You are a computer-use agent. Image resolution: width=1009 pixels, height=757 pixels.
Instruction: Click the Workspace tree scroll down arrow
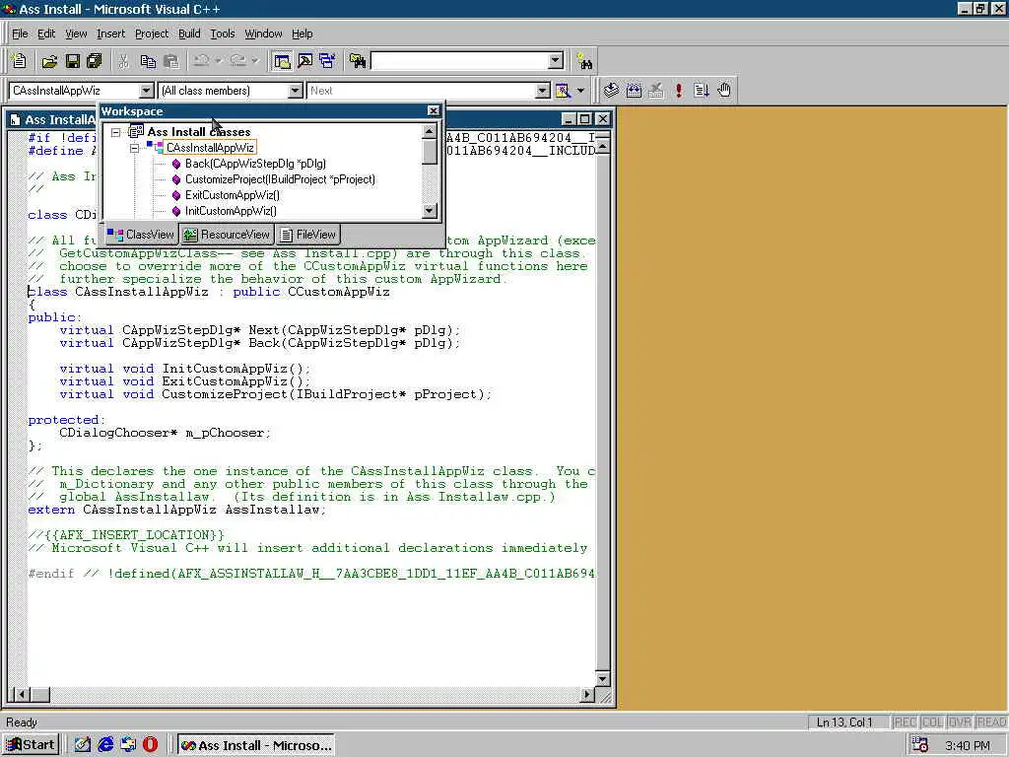430,211
